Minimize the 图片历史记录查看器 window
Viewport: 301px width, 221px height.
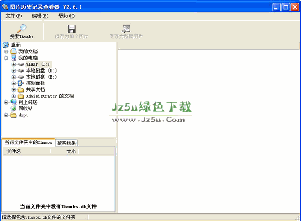pyautogui.click(x=276, y=7)
